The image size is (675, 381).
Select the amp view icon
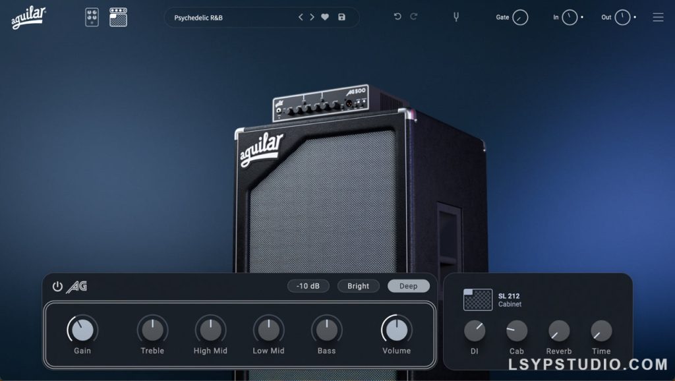click(118, 17)
